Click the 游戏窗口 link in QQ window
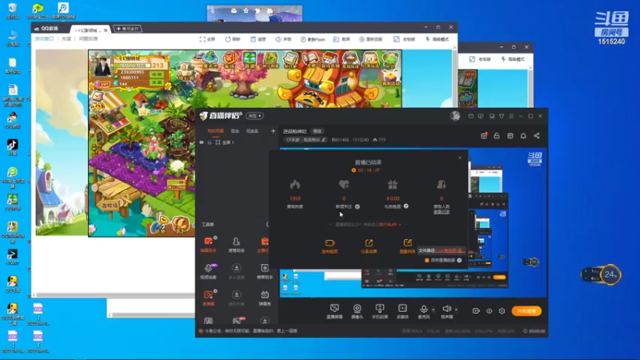This screenshot has width=640, height=360. point(44,38)
